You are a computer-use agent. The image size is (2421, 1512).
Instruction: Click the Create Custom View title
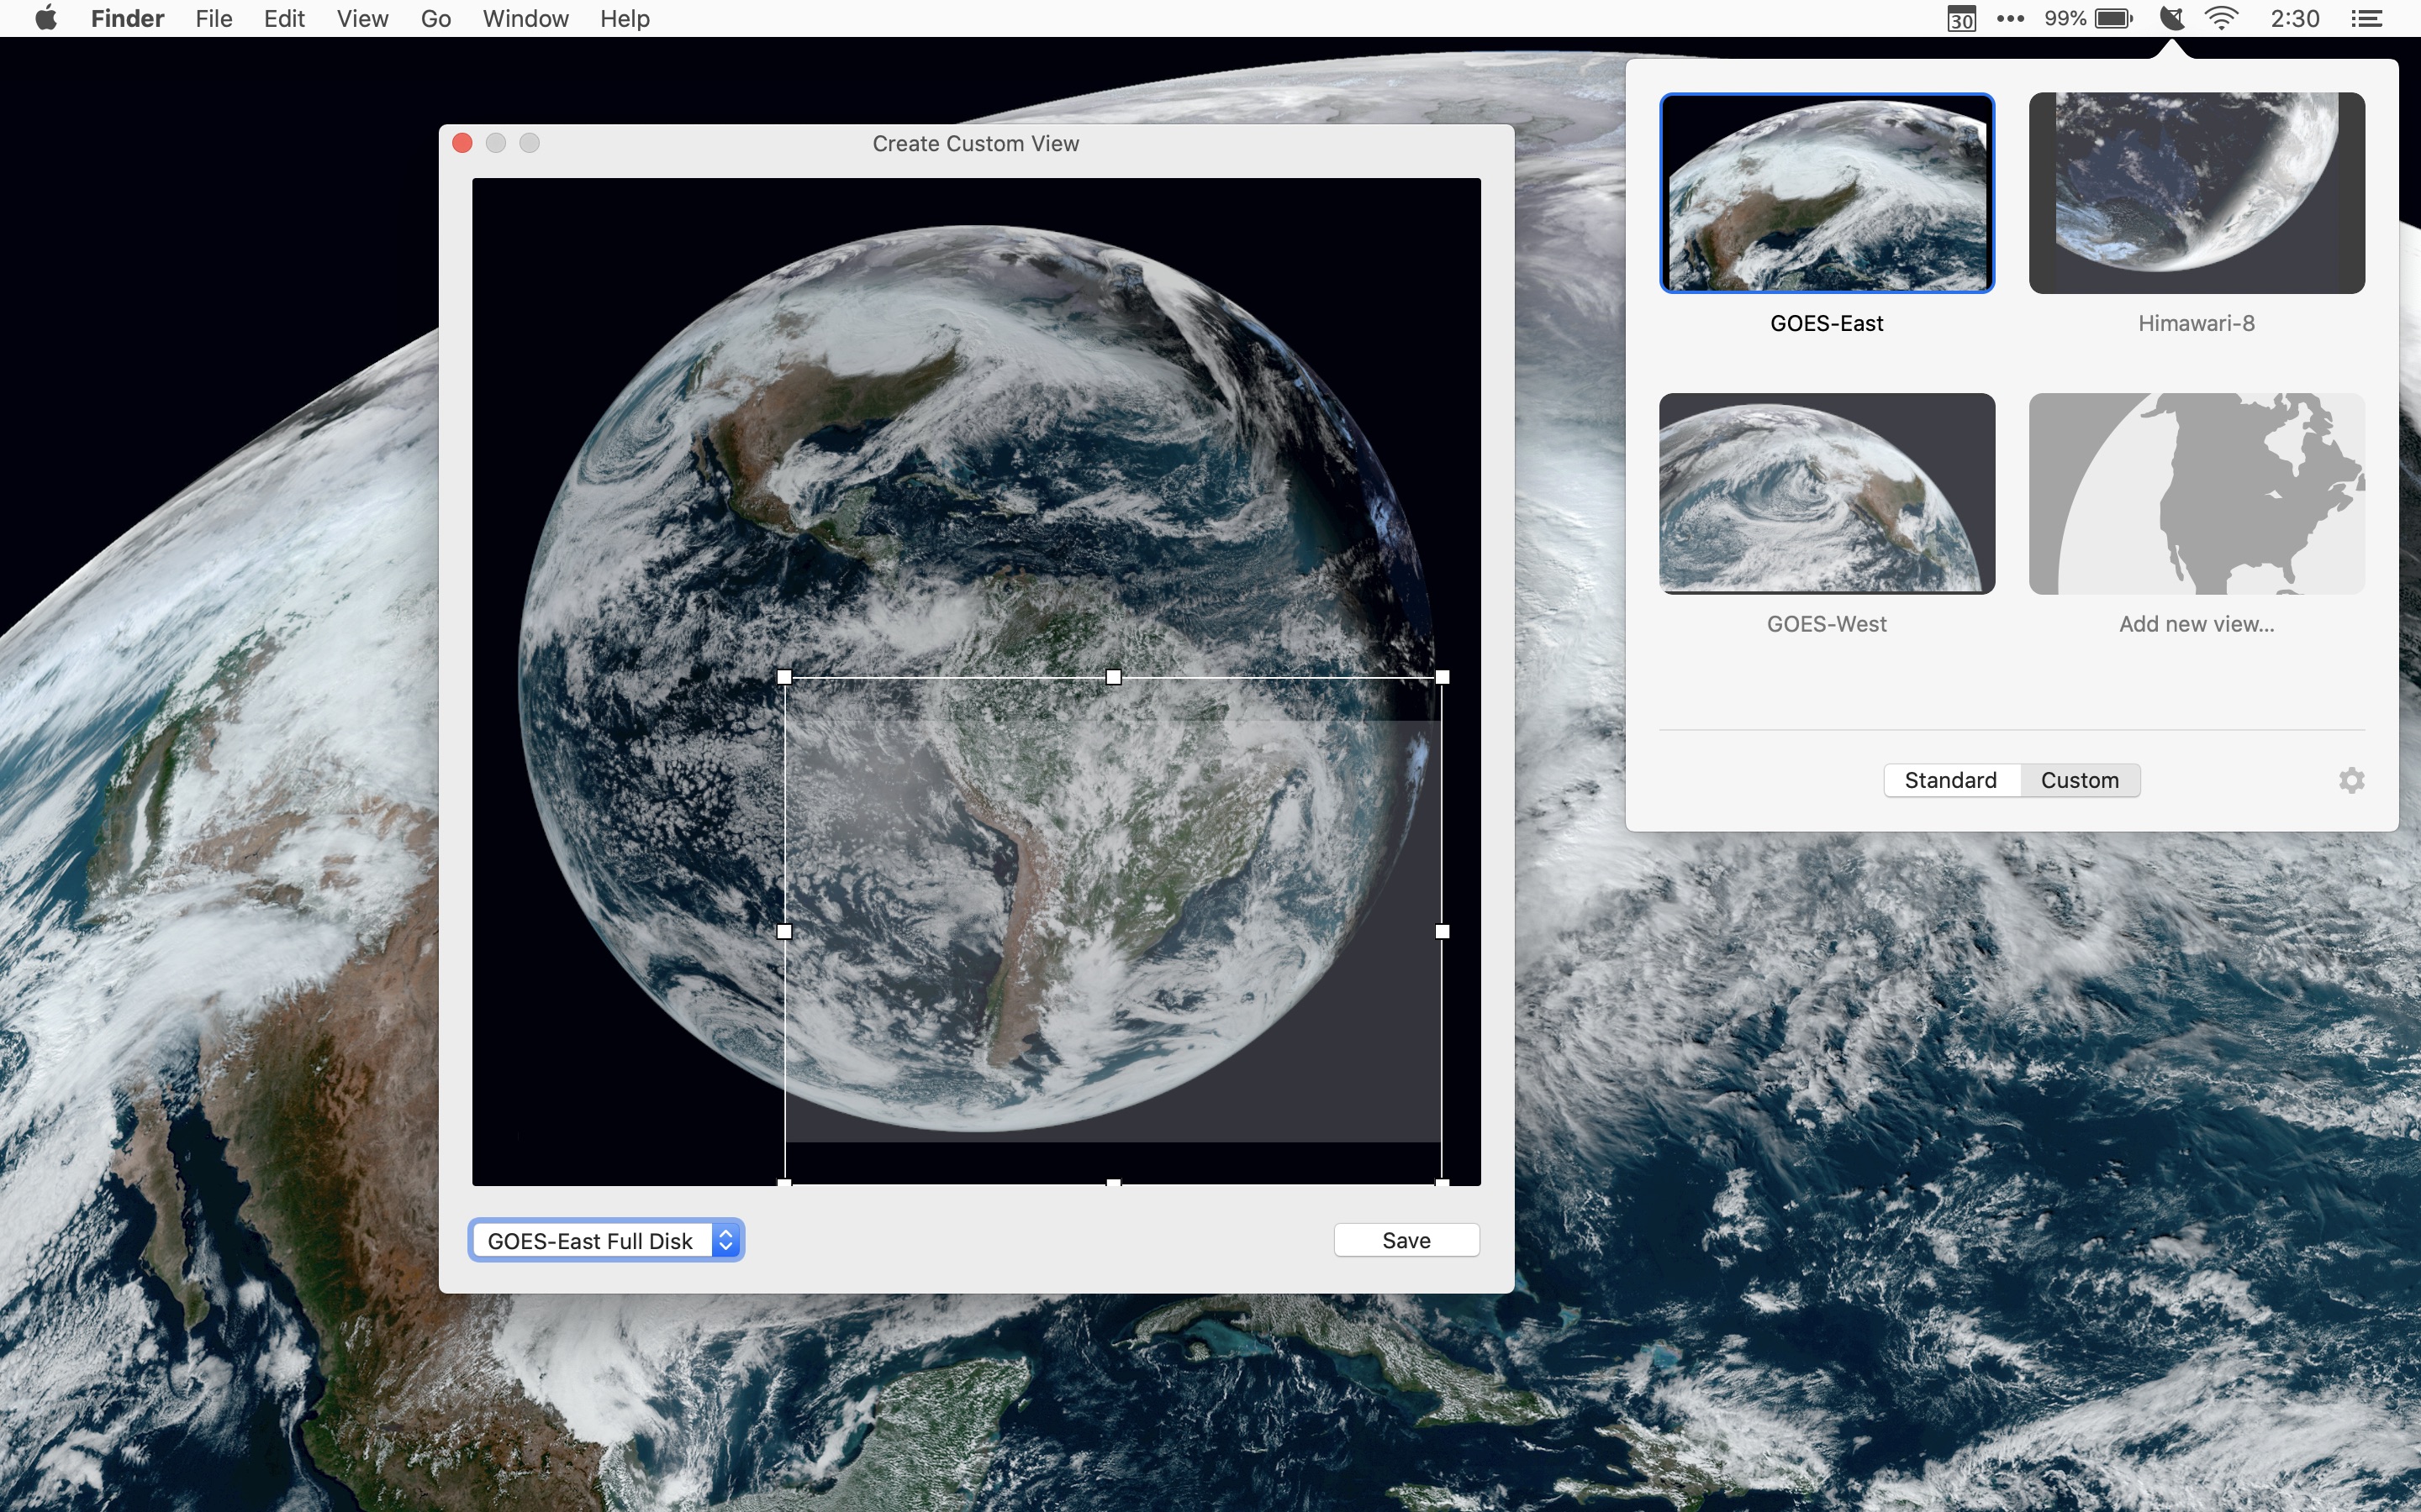coord(975,143)
